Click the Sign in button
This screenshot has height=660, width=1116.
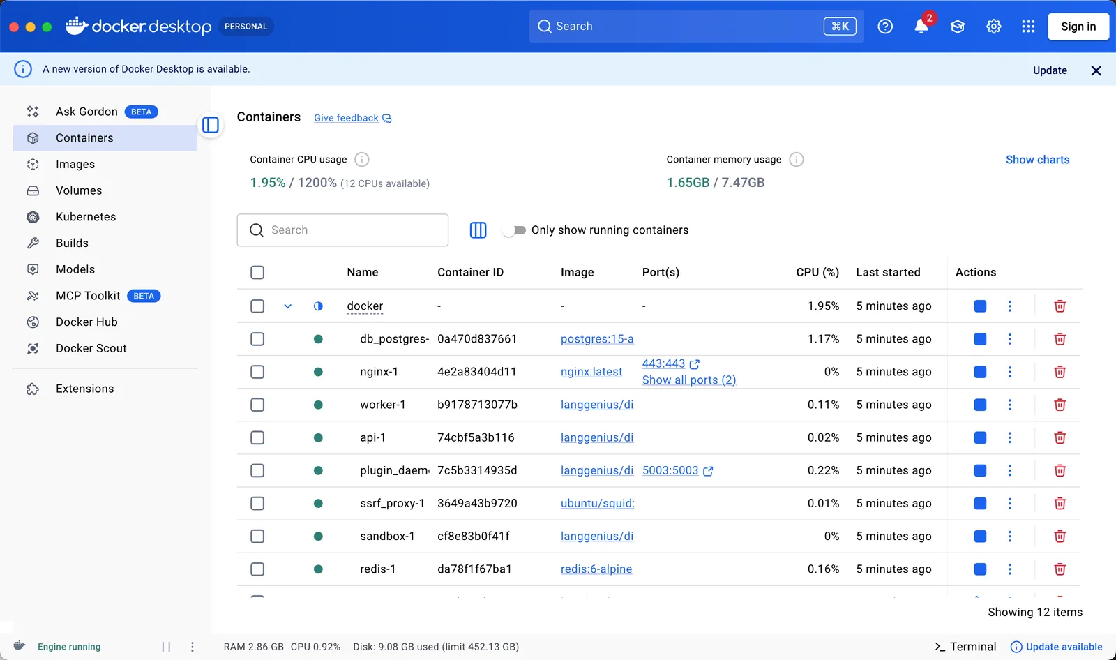(x=1078, y=27)
